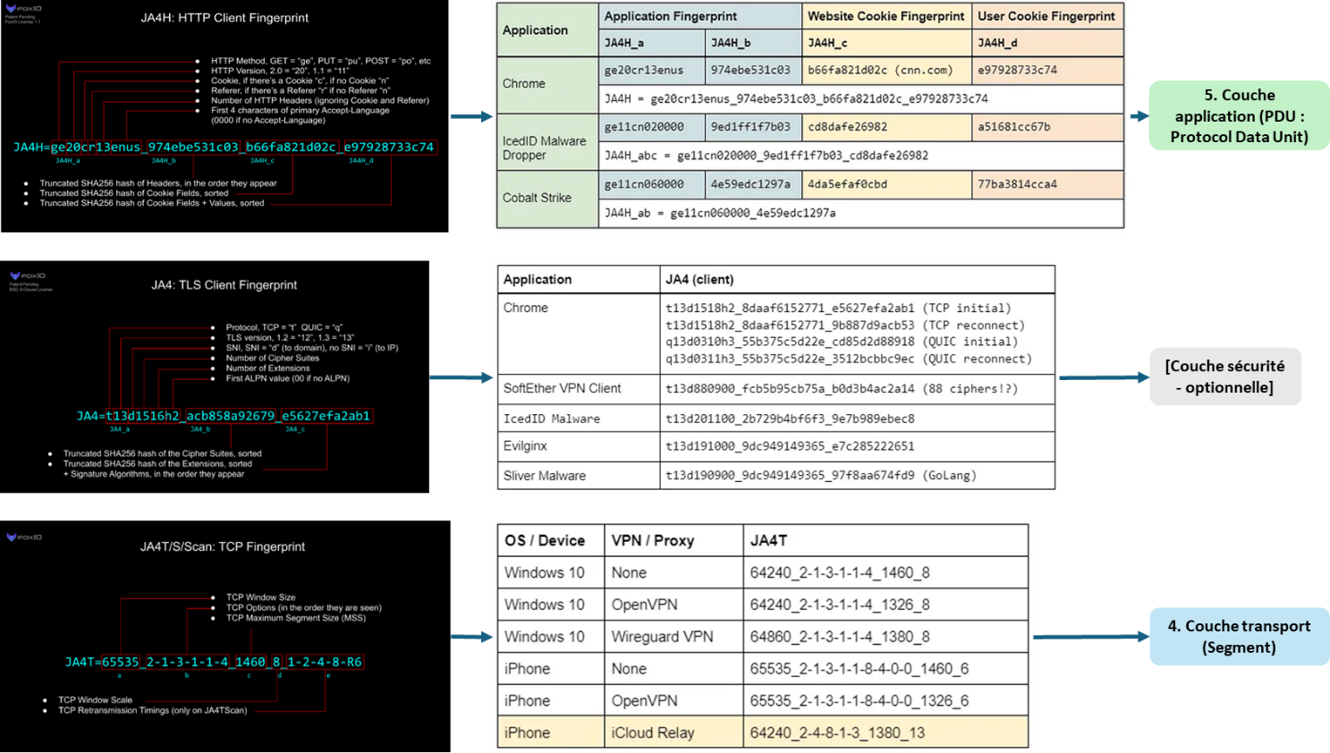Click the 'Sliver Malware' row label

pyautogui.click(x=544, y=476)
